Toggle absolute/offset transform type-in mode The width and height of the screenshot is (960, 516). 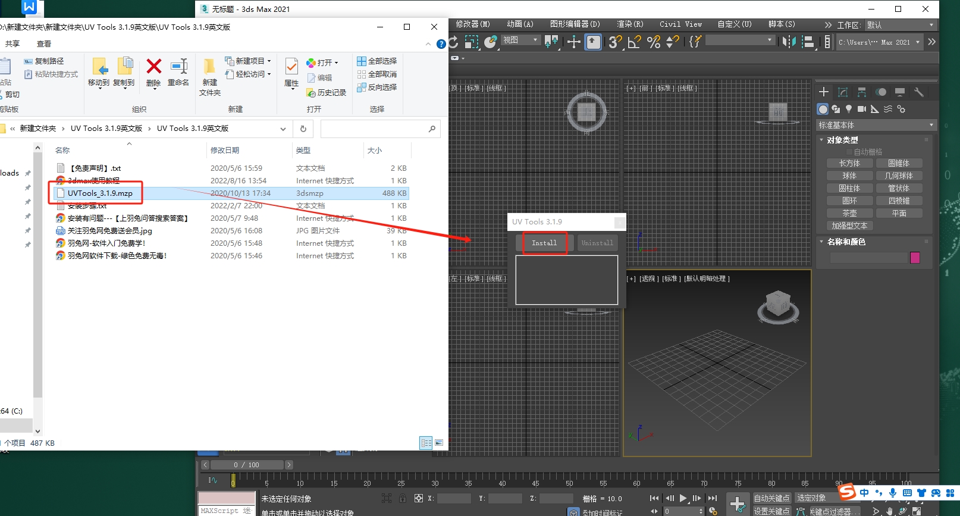419,498
